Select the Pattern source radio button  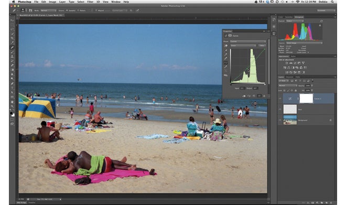coord(78,10)
